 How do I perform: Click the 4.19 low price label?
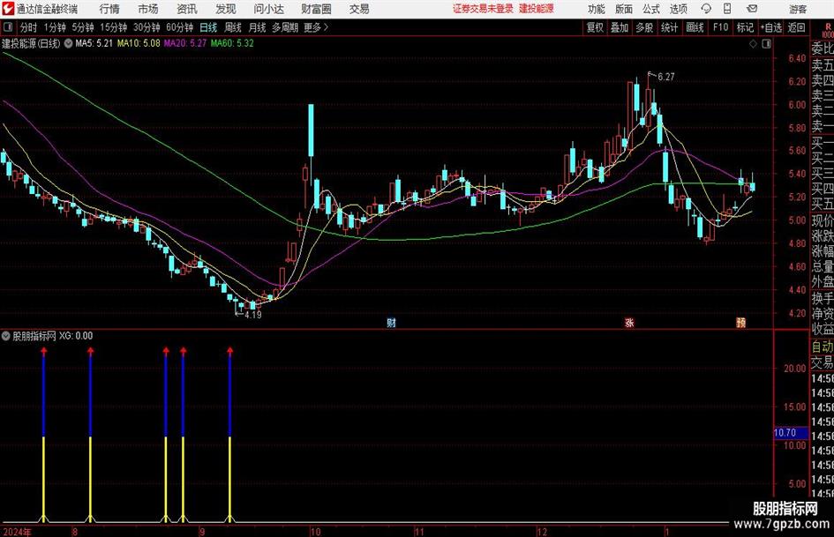[252, 315]
